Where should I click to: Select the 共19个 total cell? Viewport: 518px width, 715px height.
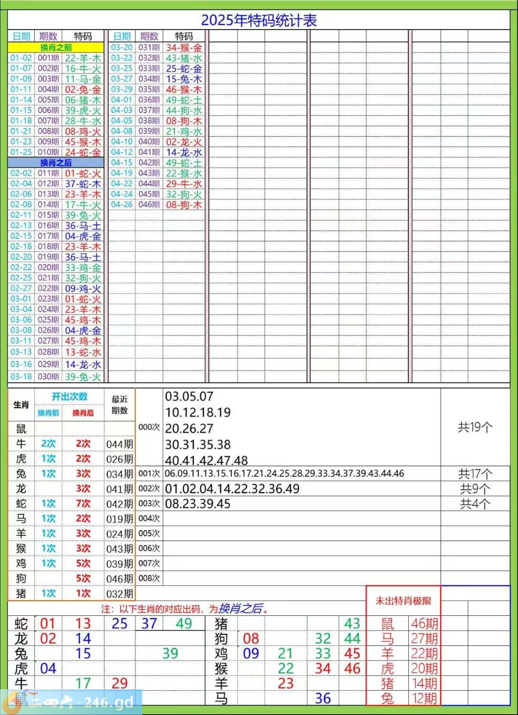coord(475,427)
